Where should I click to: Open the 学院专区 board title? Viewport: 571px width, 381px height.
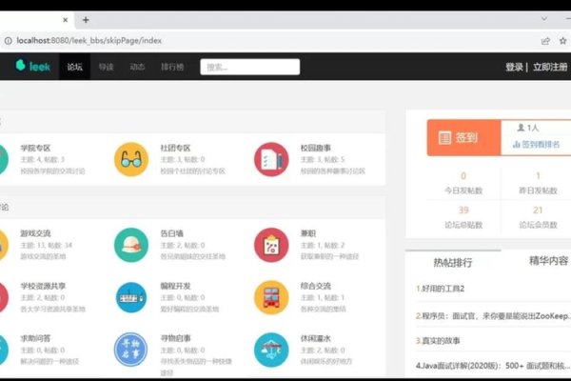coord(35,148)
